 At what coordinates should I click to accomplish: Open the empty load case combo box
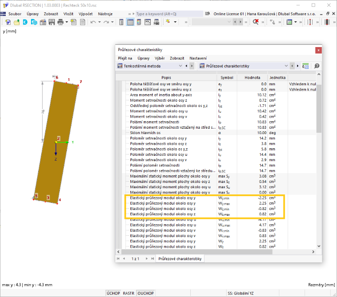point(212,22)
